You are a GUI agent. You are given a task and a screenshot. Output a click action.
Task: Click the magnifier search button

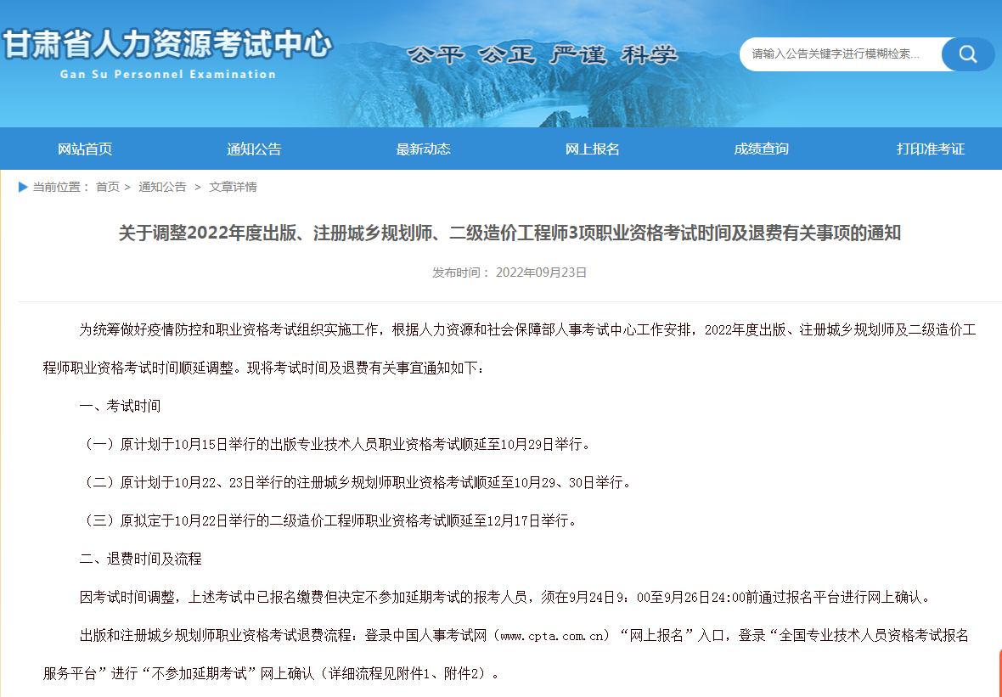click(967, 54)
